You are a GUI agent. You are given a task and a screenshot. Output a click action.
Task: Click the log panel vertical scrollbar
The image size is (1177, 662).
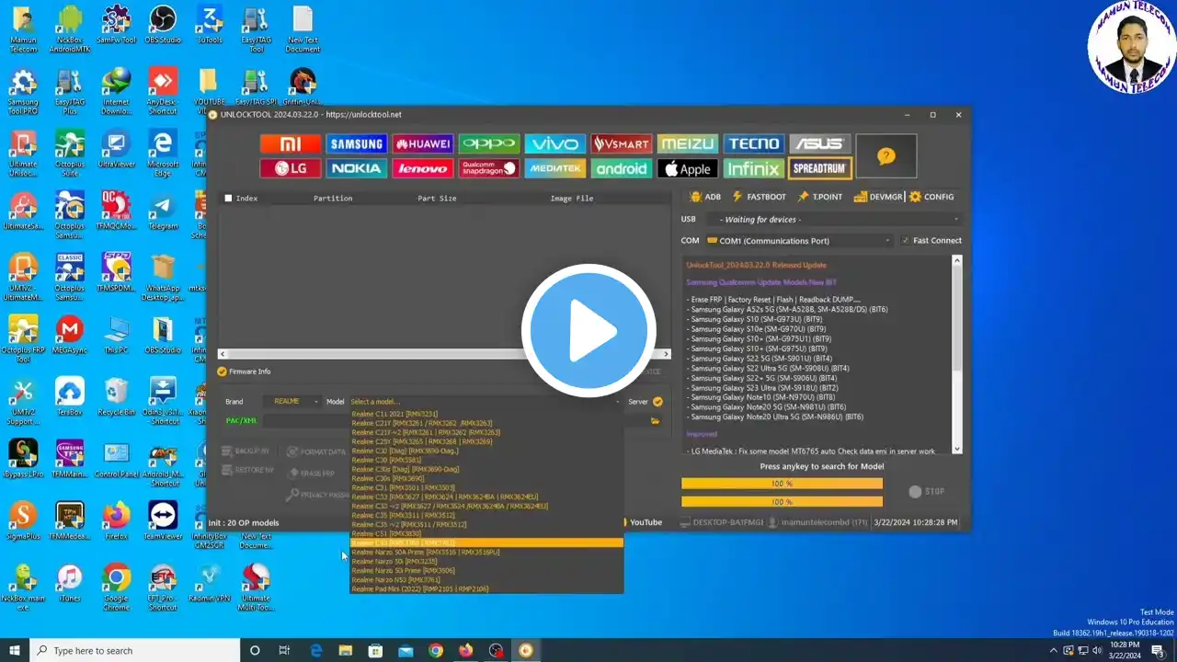pos(957,354)
